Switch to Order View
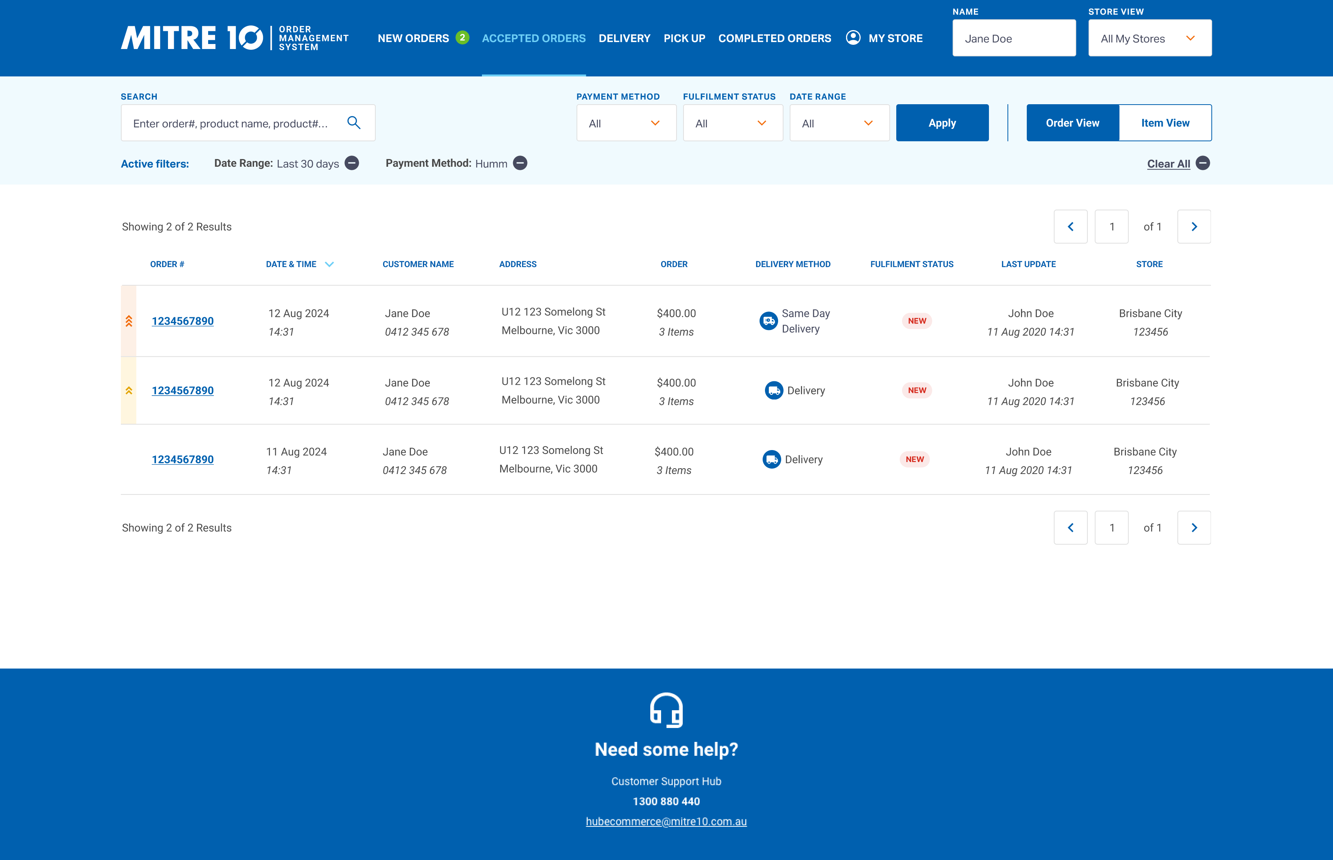This screenshot has width=1333, height=860. point(1072,123)
